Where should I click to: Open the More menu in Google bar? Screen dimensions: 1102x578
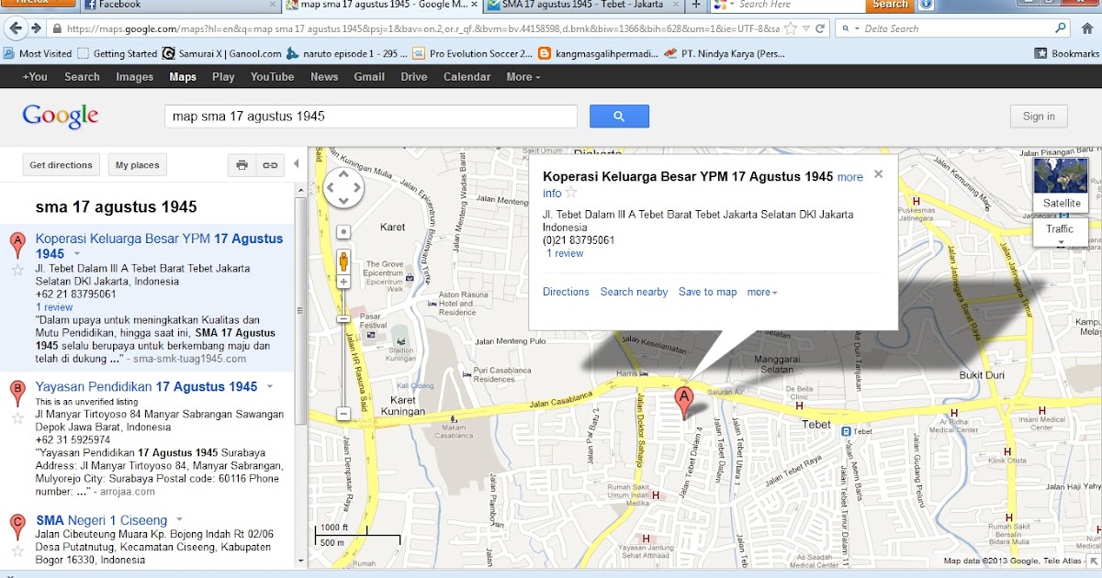pyautogui.click(x=523, y=77)
